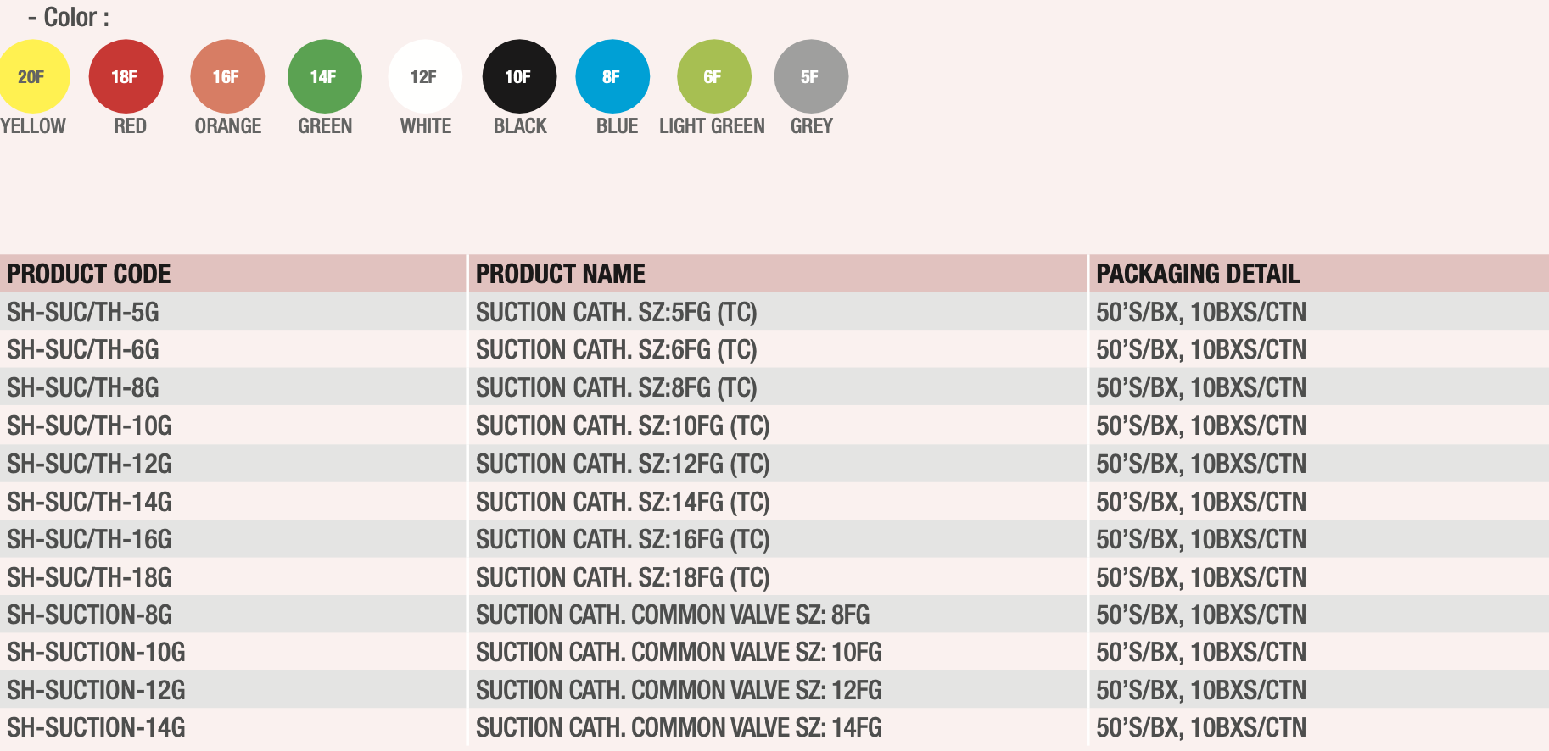The image size is (1549, 751).
Task: Click the blue 8F color circle
Action: tap(612, 76)
